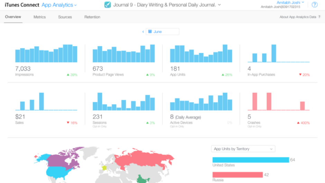Screen dimensions: 325x183
Task: Click the Active Devices bar chart
Action: click(x=201, y=101)
